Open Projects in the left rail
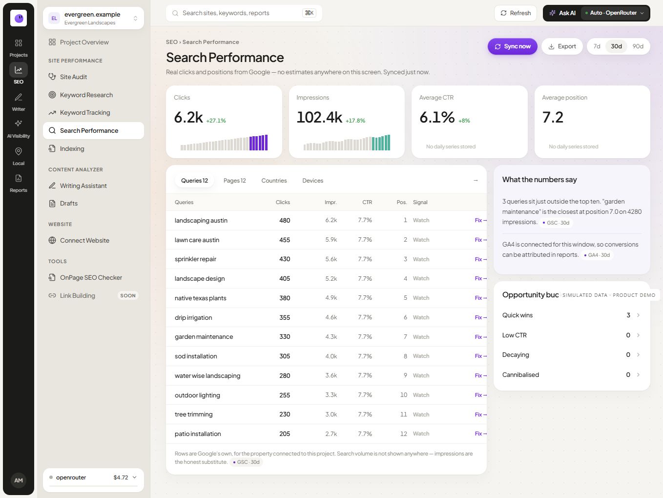 [19, 48]
